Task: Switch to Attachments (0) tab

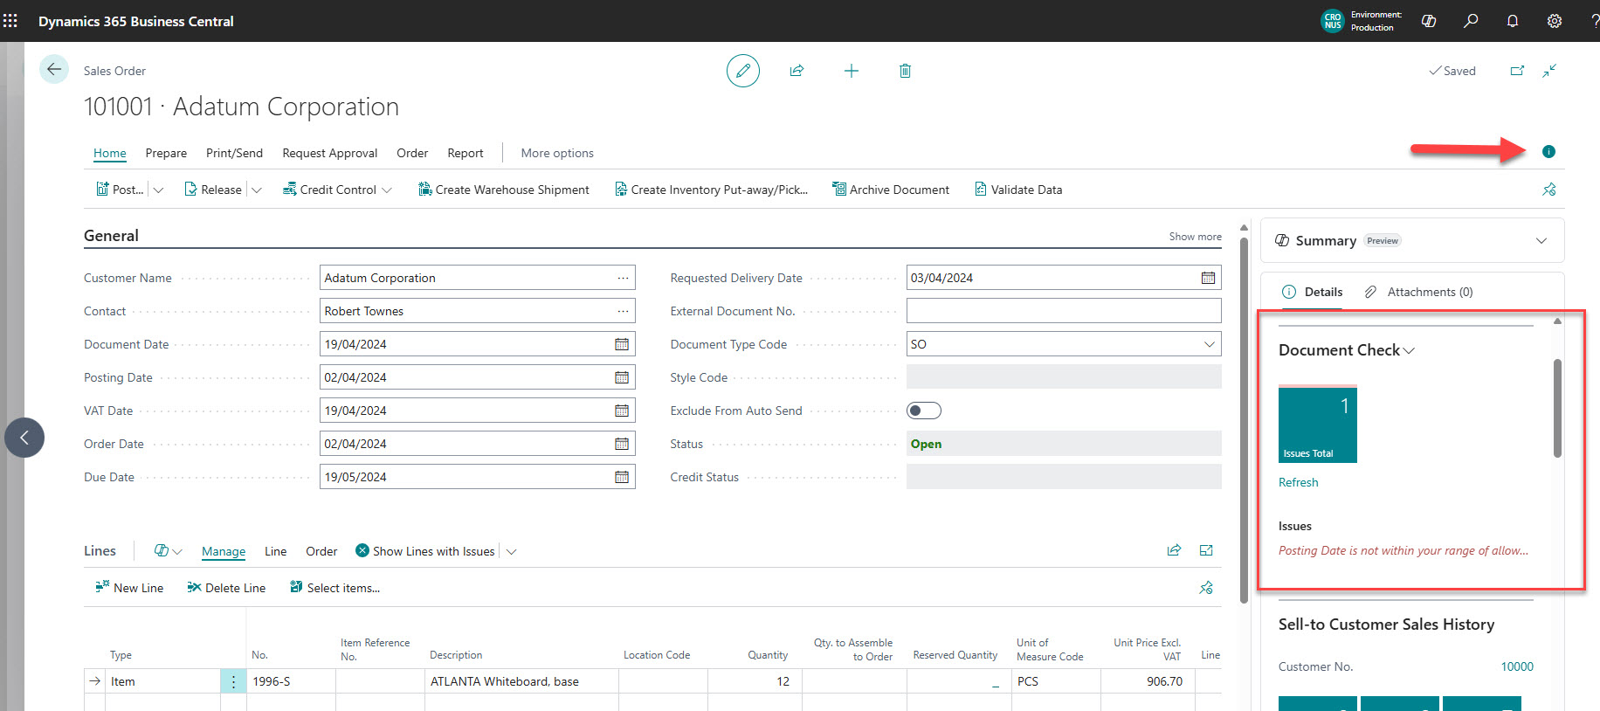Action: tap(1418, 292)
